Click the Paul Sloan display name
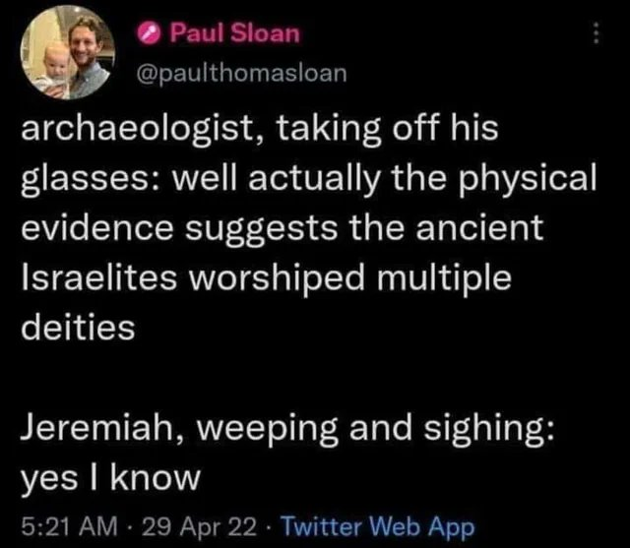Screen dimensions: 630x548 click(236, 33)
